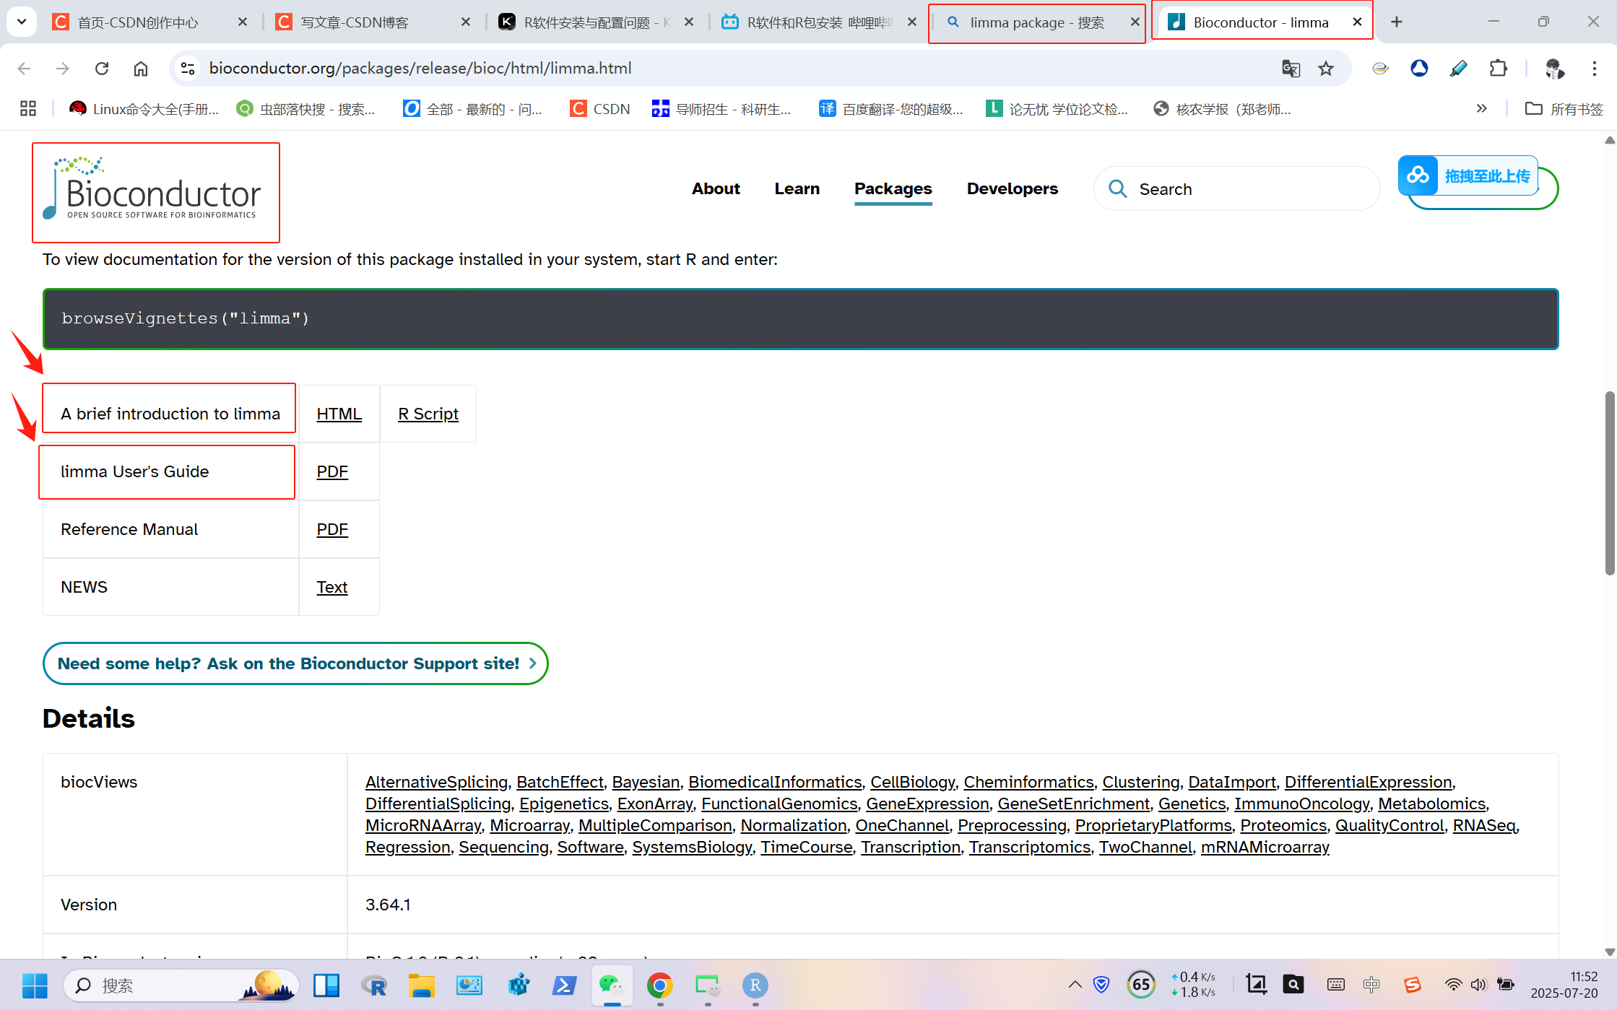This screenshot has width=1617, height=1010.
Task: Expand the hidden bookmarks chevron
Action: (1482, 109)
